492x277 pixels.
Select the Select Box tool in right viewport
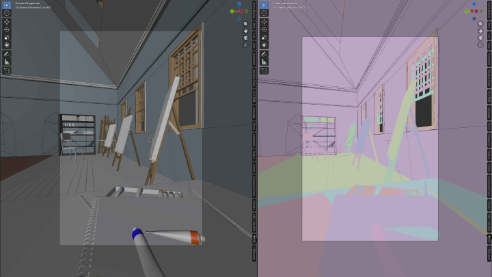[x=264, y=5]
